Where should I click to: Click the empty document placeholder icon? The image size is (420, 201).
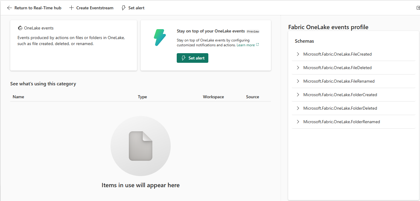point(141,146)
